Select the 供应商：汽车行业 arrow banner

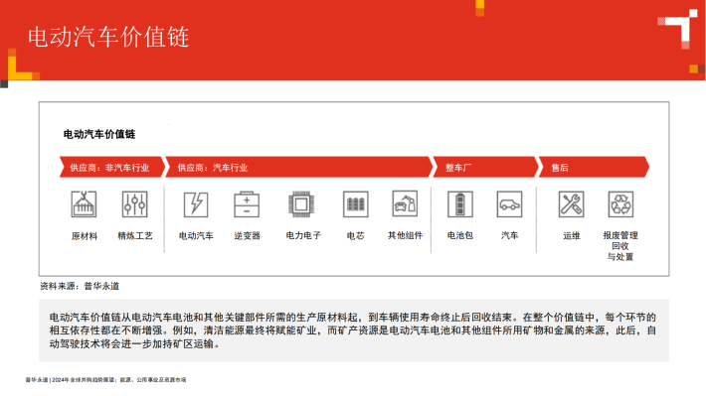(x=299, y=167)
